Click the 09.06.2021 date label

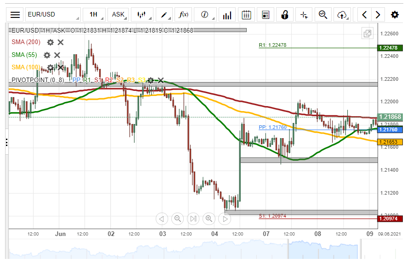[x=390, y=234]
